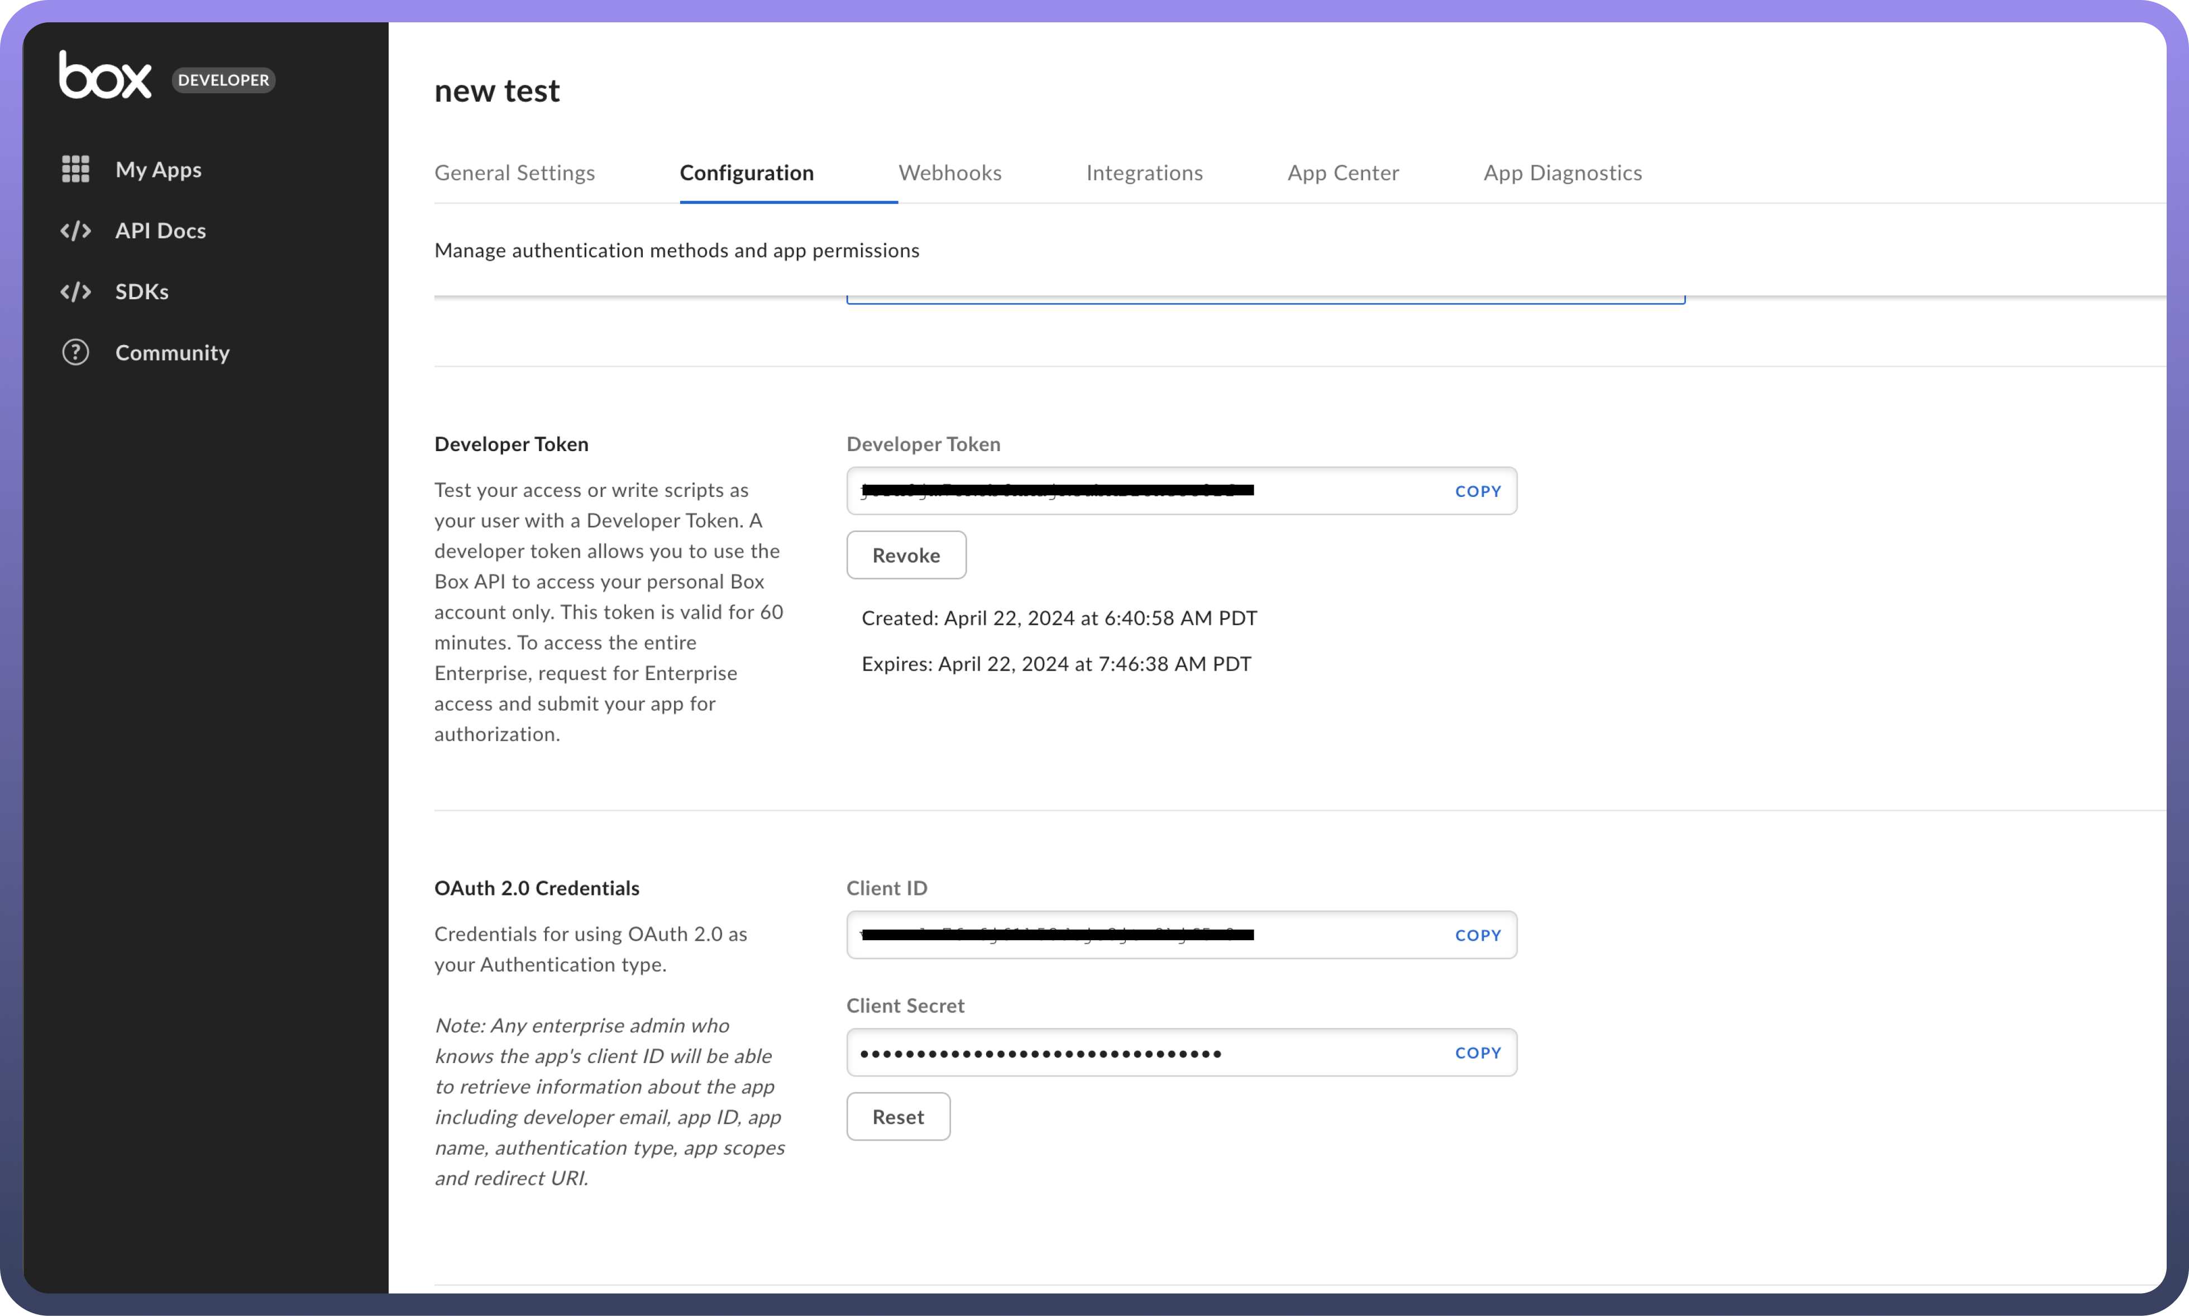This screenshot has height=1316, width=2189.
Task: Click the DEVELOPER badge
Action: click(x=223, y=80)
